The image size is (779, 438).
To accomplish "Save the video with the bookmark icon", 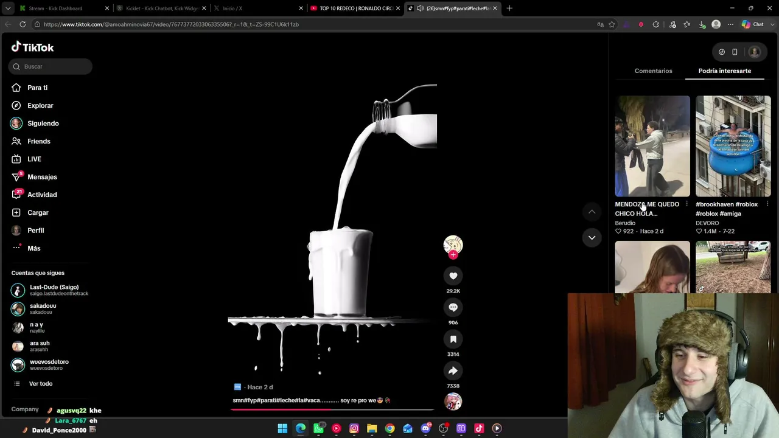I will (453, 339).
